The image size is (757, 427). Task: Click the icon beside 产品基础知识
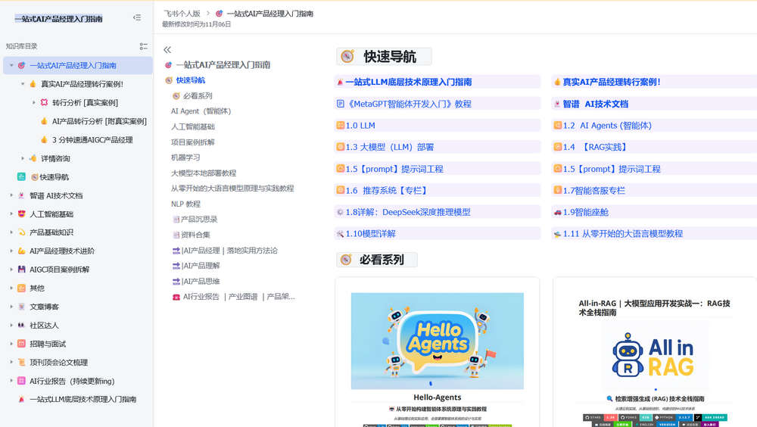coord(21,232)
